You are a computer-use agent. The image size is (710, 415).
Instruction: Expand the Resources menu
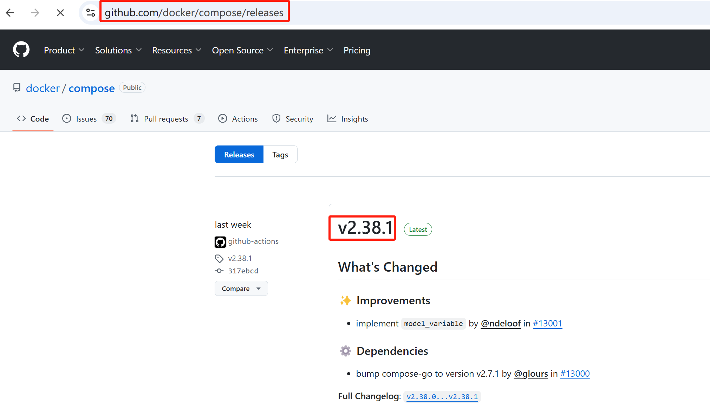click(x=177, y=50)
